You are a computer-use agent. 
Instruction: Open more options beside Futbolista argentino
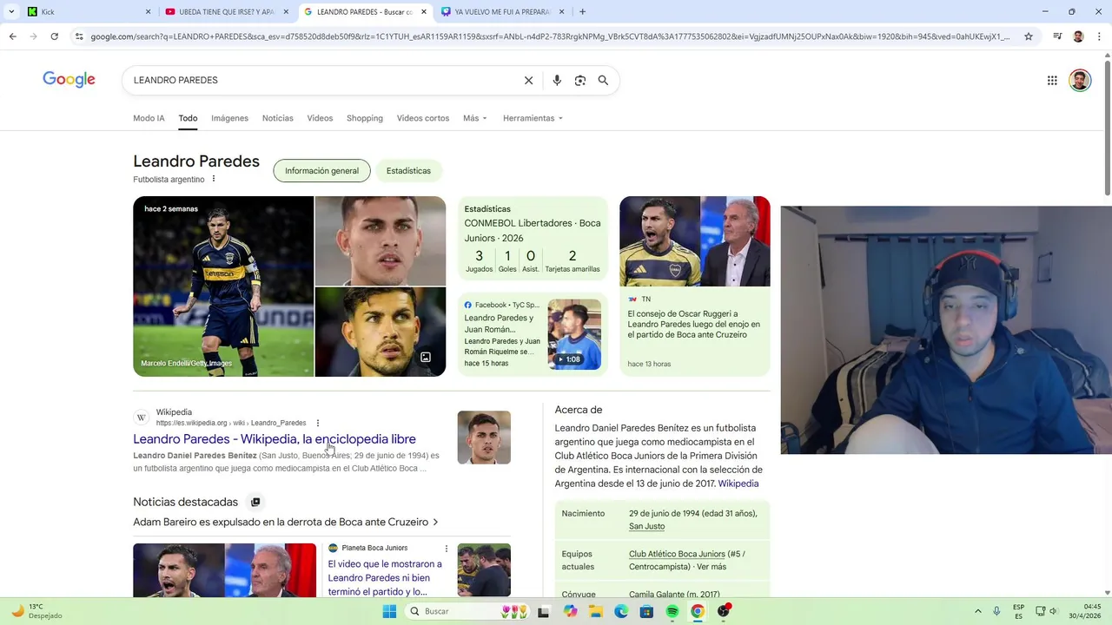pos(214,179)
